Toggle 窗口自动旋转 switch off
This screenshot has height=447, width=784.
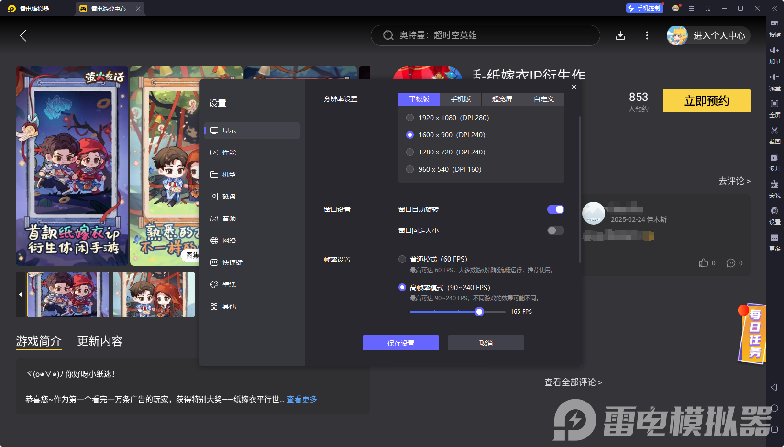[556, 209]
